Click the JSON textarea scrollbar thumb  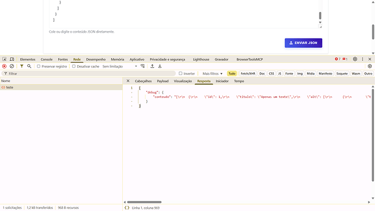coord(320,16)
